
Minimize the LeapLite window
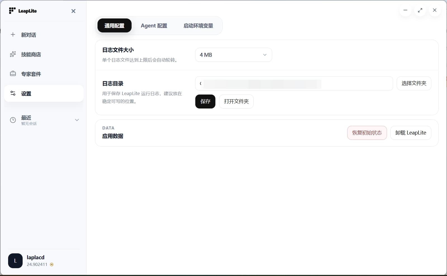[x=405, y=10]
